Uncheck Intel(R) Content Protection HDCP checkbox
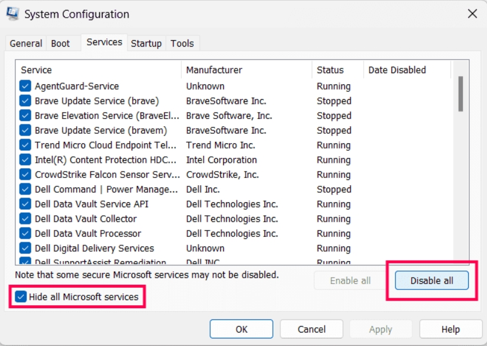This screenshot has height=346, width=487. (25, 160)
